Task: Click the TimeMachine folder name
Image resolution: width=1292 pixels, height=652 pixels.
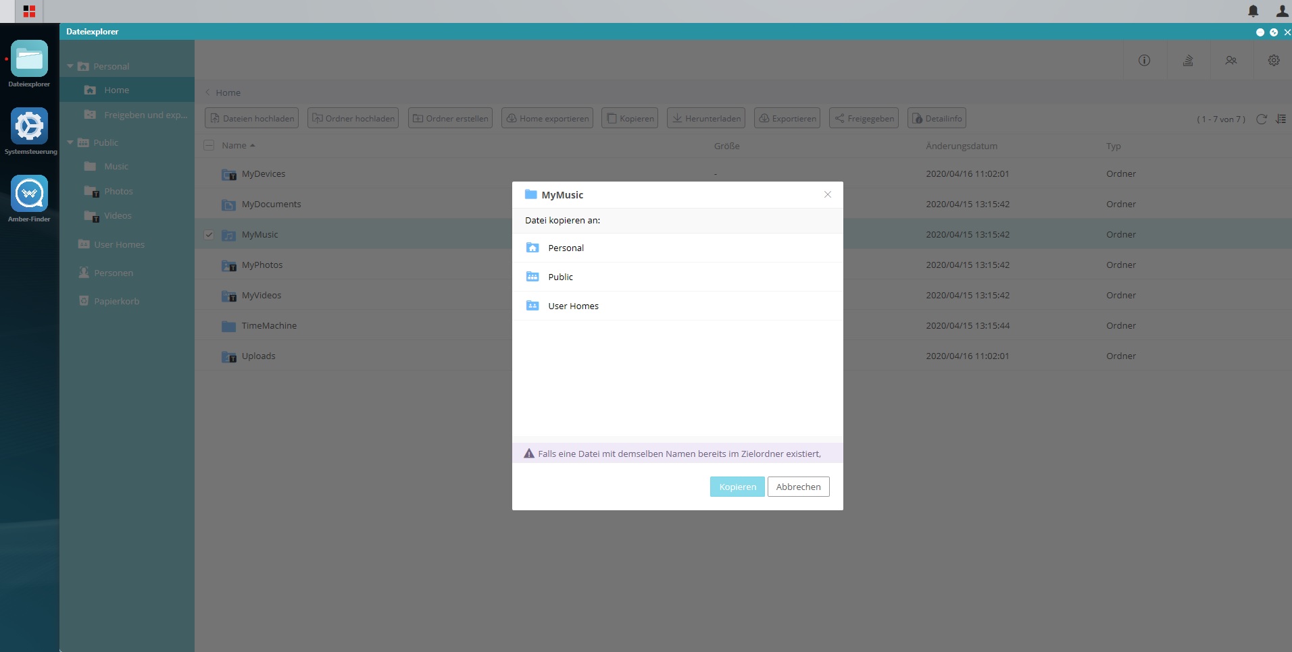Action: (269, 325)
